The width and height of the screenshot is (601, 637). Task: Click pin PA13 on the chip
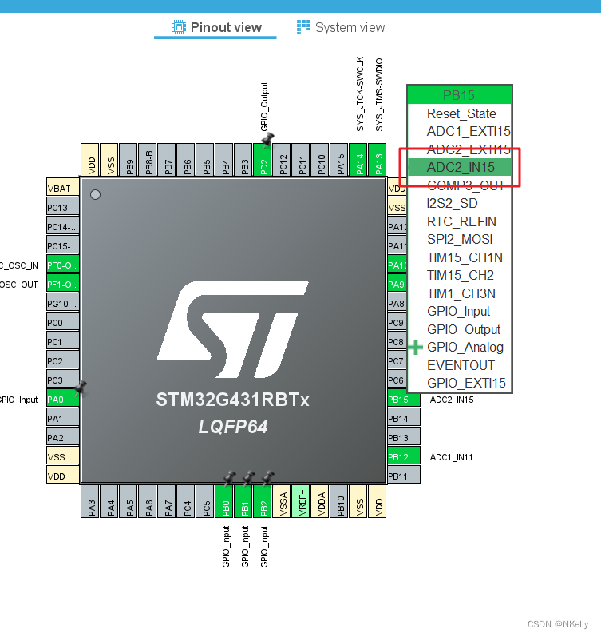(x=378, y=160)
